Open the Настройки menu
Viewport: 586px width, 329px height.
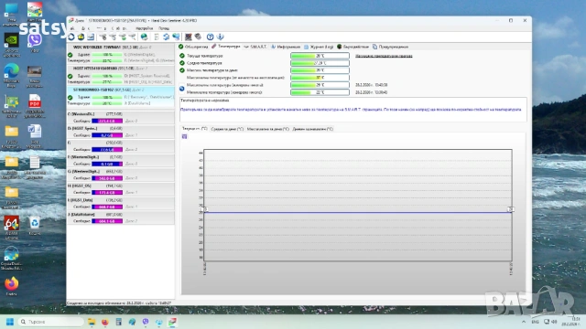click(x=145, y=28)
